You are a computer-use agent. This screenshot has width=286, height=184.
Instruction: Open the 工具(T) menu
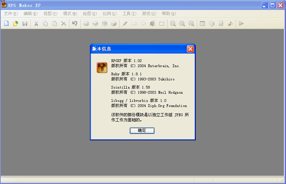pyautogui.click(x=129, y=14)
